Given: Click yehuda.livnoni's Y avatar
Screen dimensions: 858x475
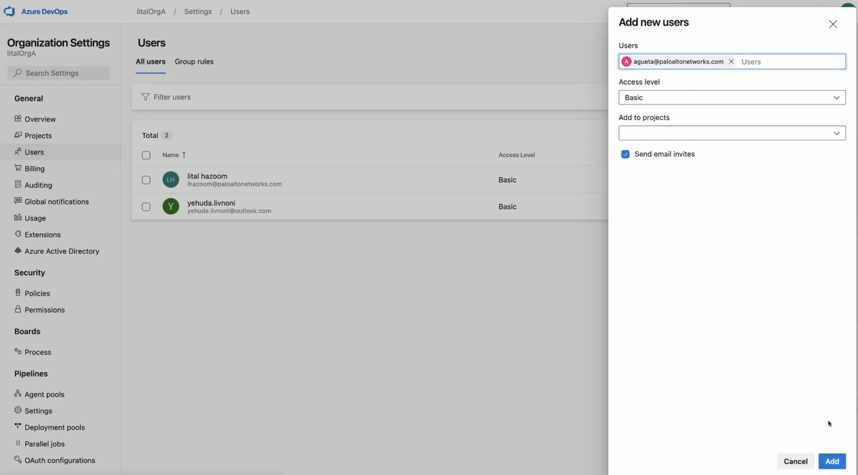Looking at the screenshot, I should tap(171, 206).
